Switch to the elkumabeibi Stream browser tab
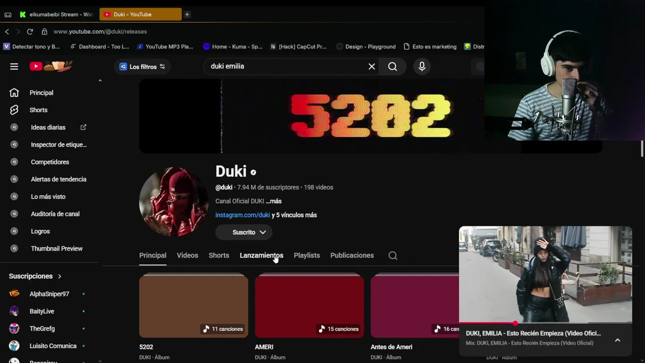This screenshot has height=363, width=645. 57,15
